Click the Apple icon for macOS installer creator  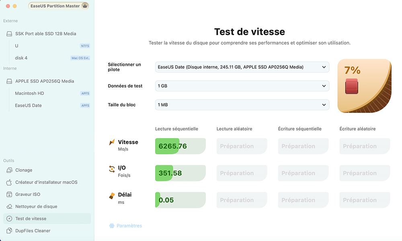(9, 182)
